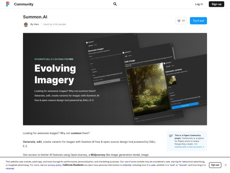Open the Community page from the header
The image size is (230, 173).
click(x=23, y=4)
